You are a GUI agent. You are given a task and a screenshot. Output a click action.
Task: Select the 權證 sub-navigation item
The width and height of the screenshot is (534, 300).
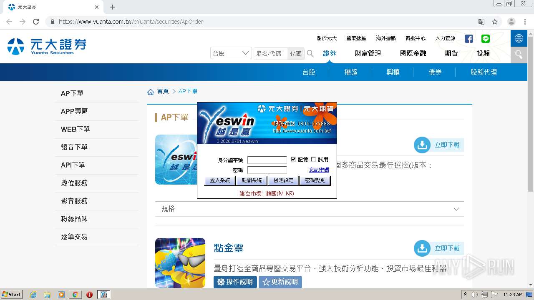click(351, 72)
